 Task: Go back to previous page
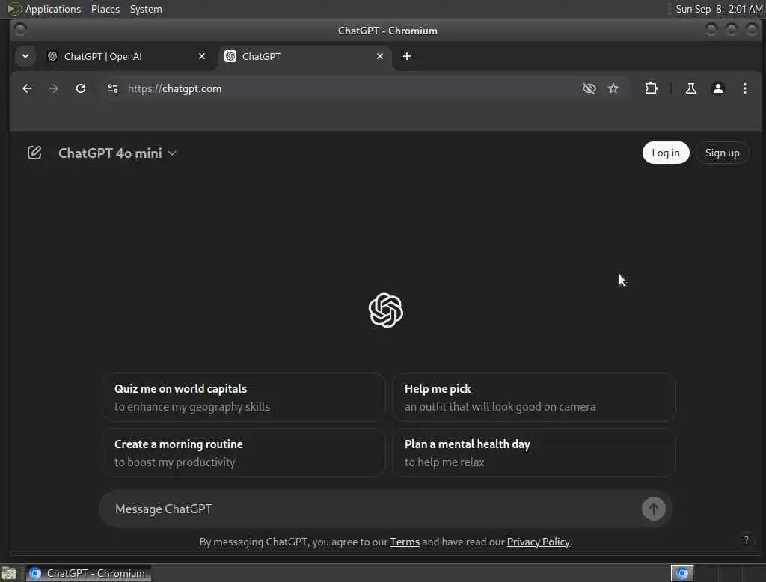coord(27,88)
